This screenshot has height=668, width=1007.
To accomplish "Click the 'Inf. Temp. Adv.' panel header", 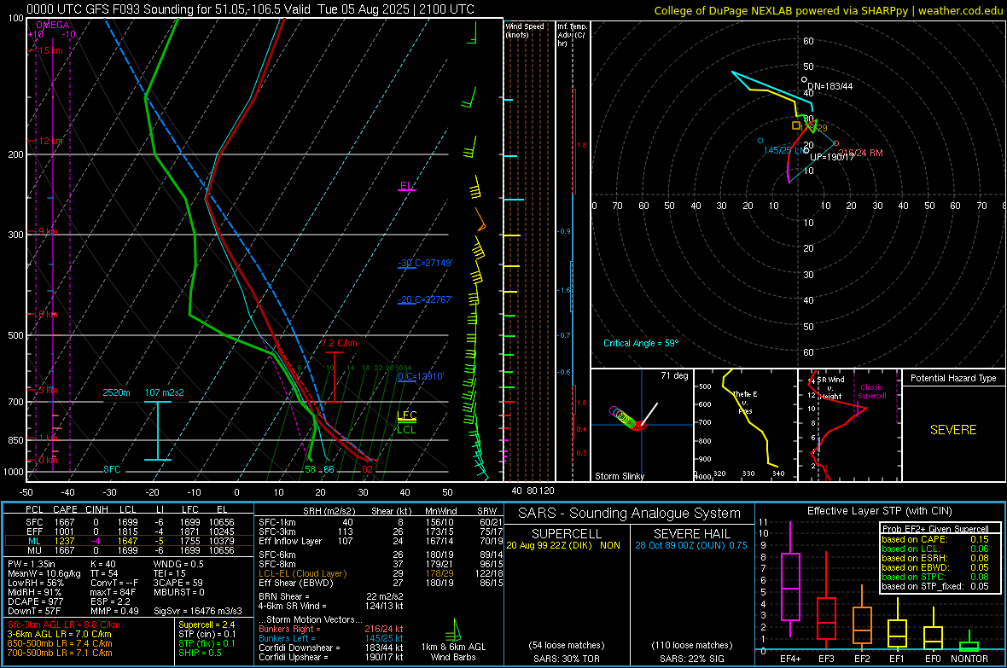I will coord(572,35).
